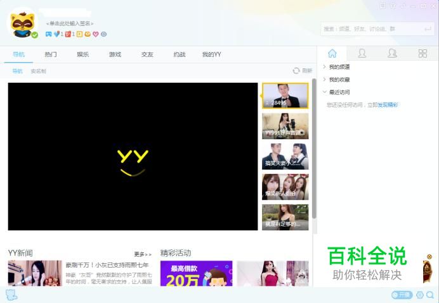The height and width of the screenshot is (303, 439).
Task: Select the 搞笑夫妻 thumbnail
Action: coord(285,156)
